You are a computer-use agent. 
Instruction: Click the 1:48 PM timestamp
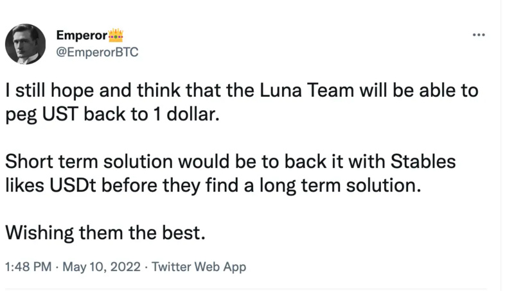pyautogui.click(x=28, y=267)
